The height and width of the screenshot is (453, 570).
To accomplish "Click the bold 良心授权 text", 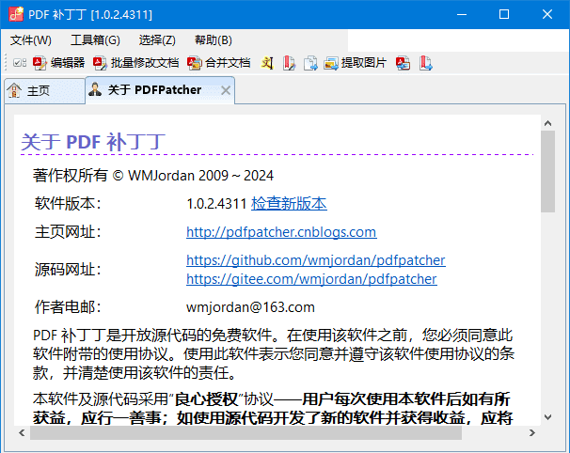I will point(207,399).
